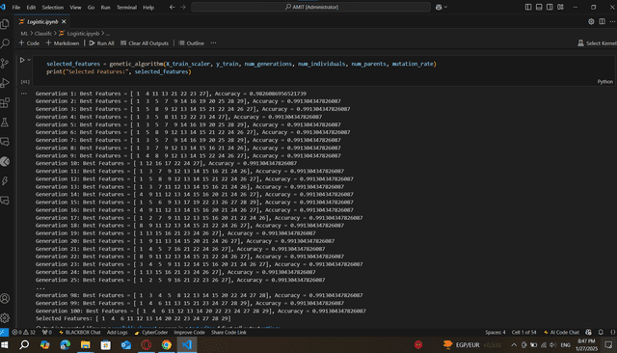Click Clear All Outputs

coord(145,42)
